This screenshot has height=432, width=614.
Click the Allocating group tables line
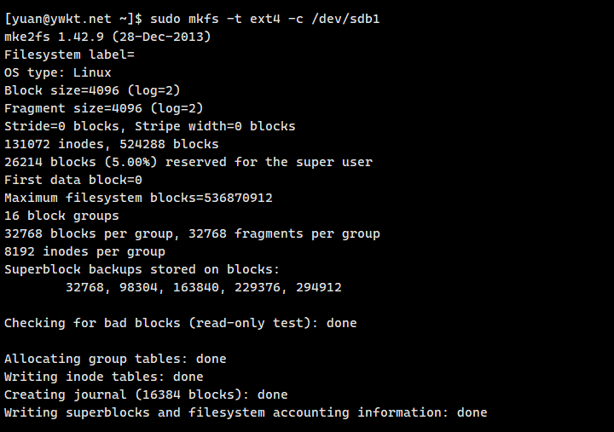click(115, 359)
